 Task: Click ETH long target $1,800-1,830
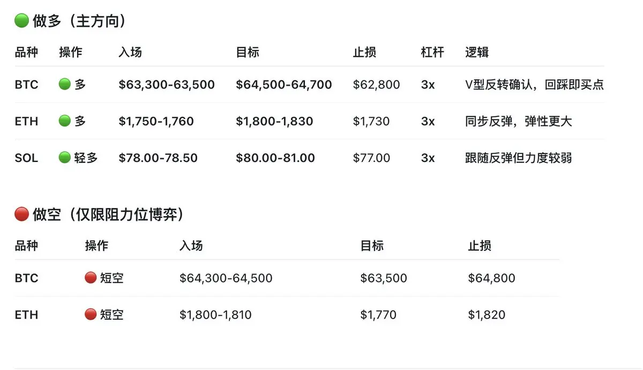[x=274, y=121]
